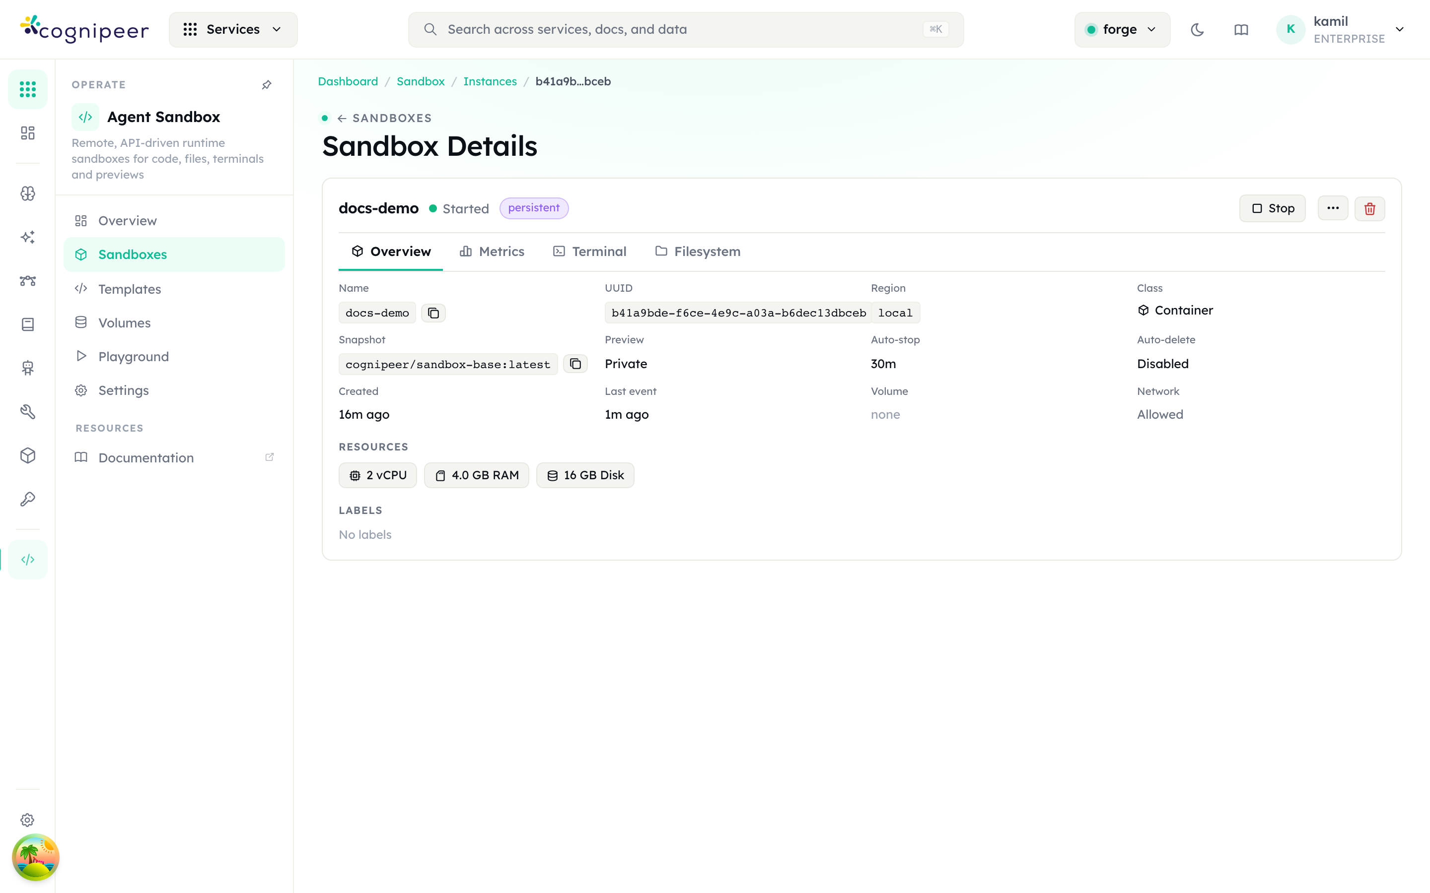The width and height of the screenshot is (1430, 893).
Task: Open Overview in the sidebar
Action: coord(174,221)
